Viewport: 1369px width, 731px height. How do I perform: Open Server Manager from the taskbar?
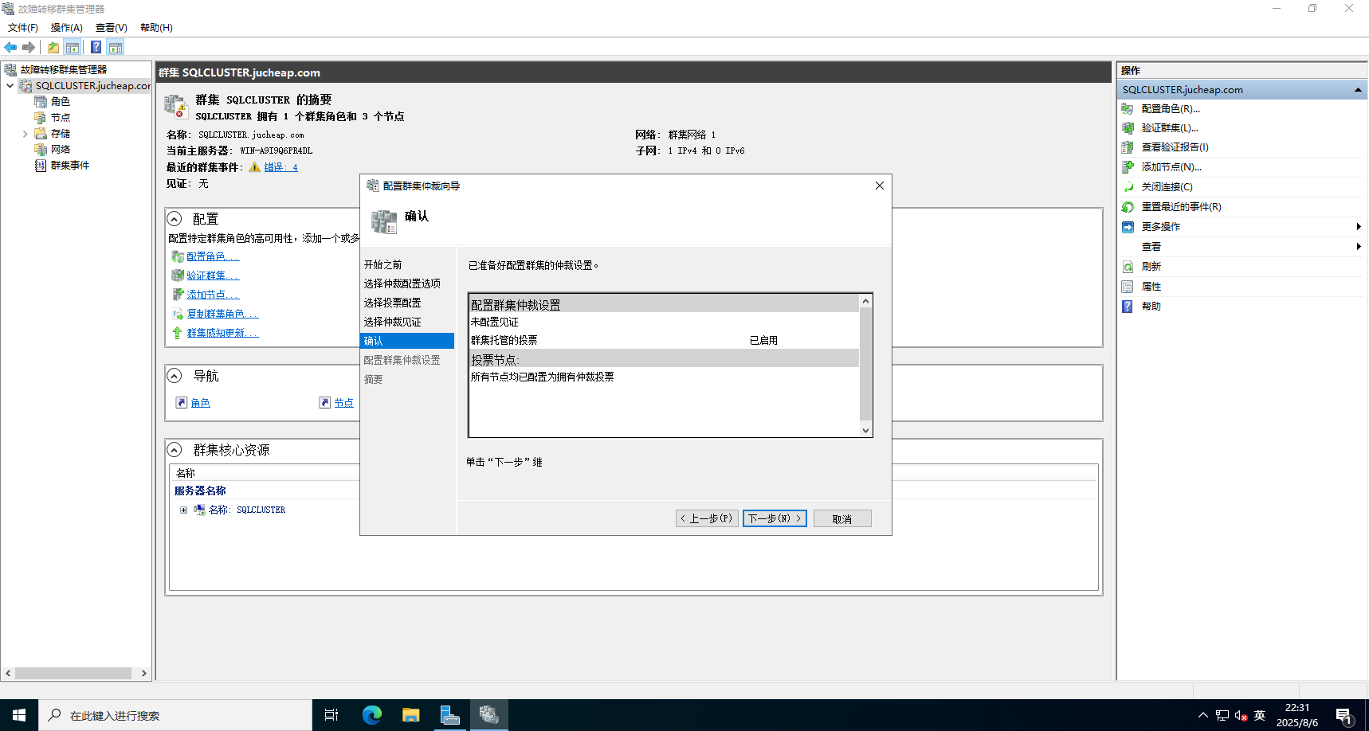(x=450, y=715)
